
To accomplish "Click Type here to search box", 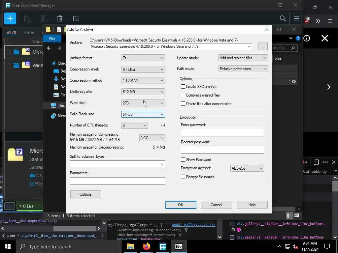I will coord(68,246).
